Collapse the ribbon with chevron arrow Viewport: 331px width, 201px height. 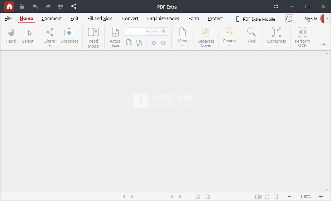pyautogui.click(x=324, y=45)
